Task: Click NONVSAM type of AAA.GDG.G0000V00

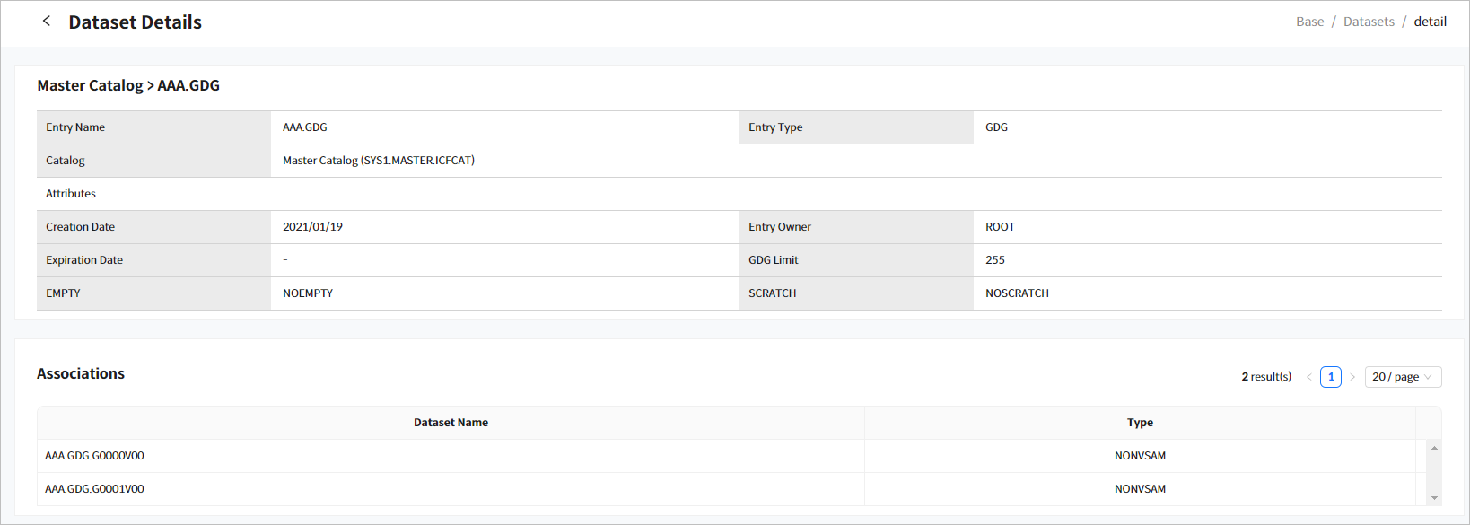Action: coord(1140,456)
